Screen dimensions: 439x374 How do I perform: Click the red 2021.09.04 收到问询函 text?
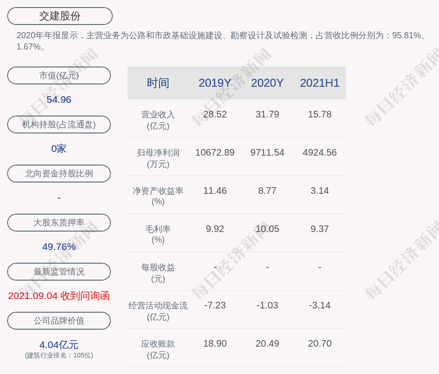pyautogui.click(x=59, y=296)
